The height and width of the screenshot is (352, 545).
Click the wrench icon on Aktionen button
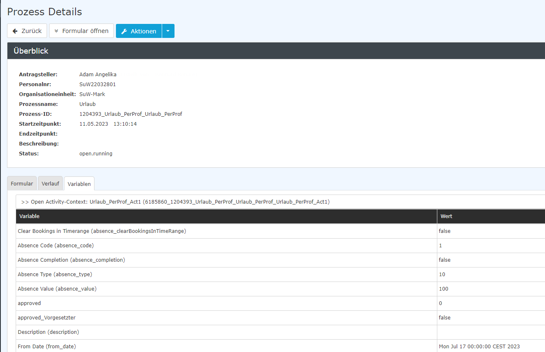tap(124, 31)
